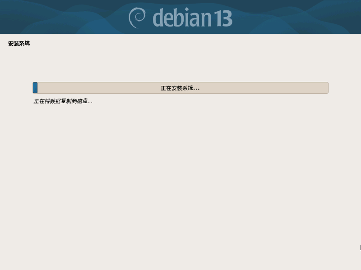Click the blue filled segment of progress bar
The width and height of the screenshot is (361, 270).
tap(35, 88)
